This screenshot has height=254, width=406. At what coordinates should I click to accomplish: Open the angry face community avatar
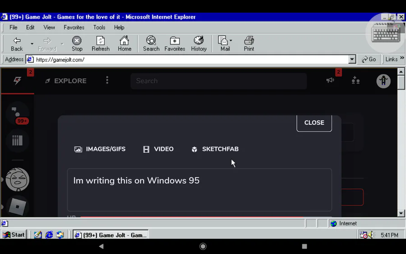pyautogui.click(x=17, y=180)
